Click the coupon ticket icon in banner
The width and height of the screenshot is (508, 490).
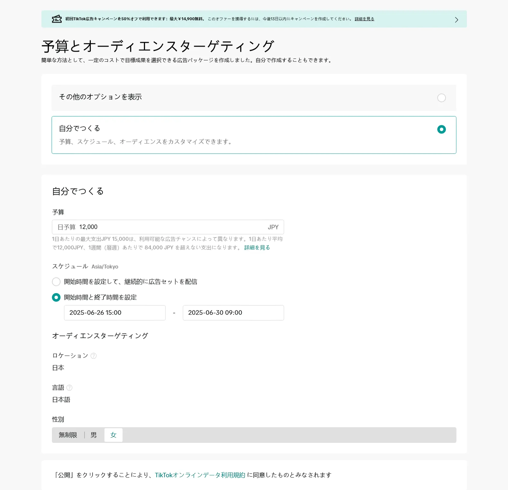57,19
